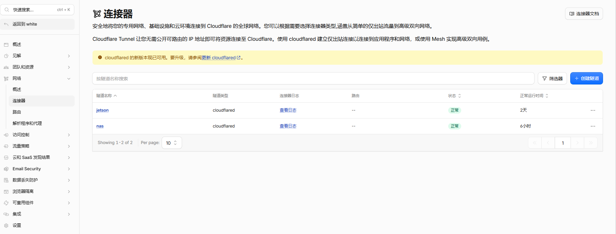Click the 创建隧道 button
This screenshot has height=234, width=616.
586,78
